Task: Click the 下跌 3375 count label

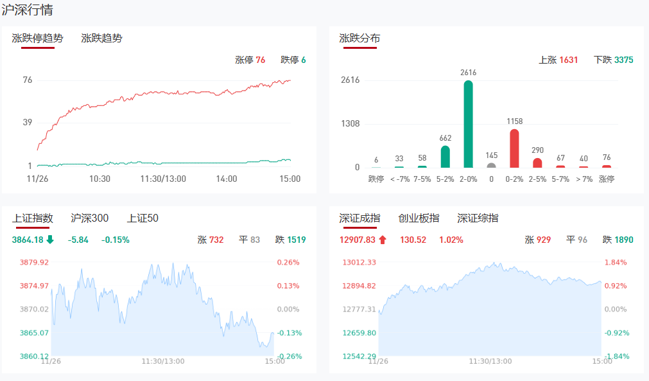Action: point(613,60)
